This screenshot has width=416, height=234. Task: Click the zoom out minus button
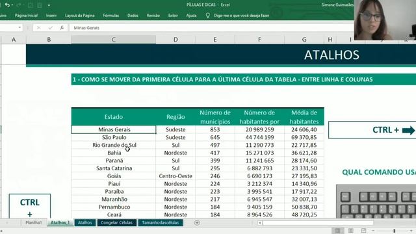(x=373, y=231)
